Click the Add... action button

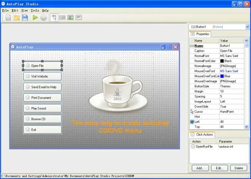(200, 168)
